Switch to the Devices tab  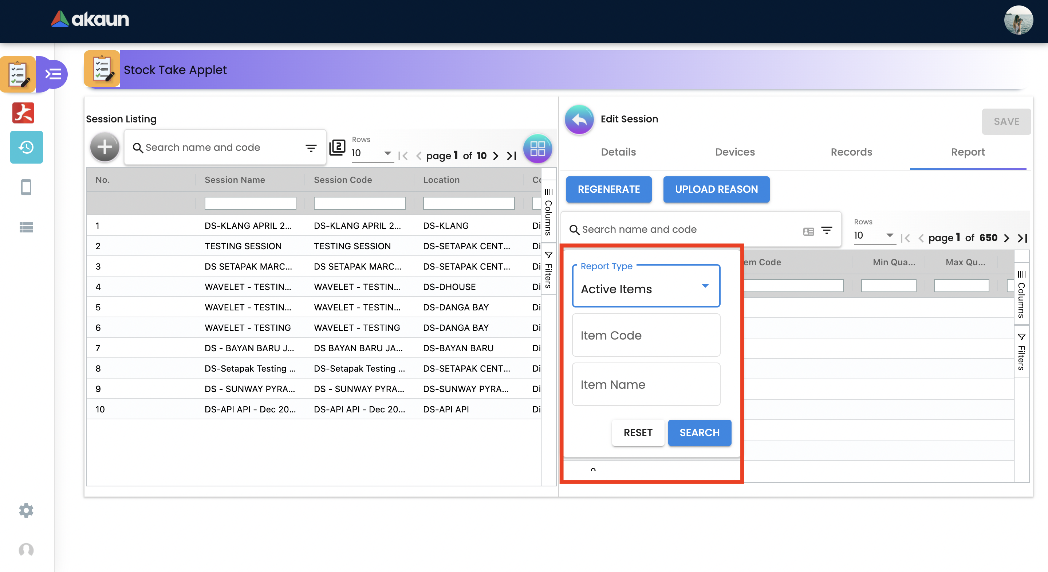tap(735, 152)
